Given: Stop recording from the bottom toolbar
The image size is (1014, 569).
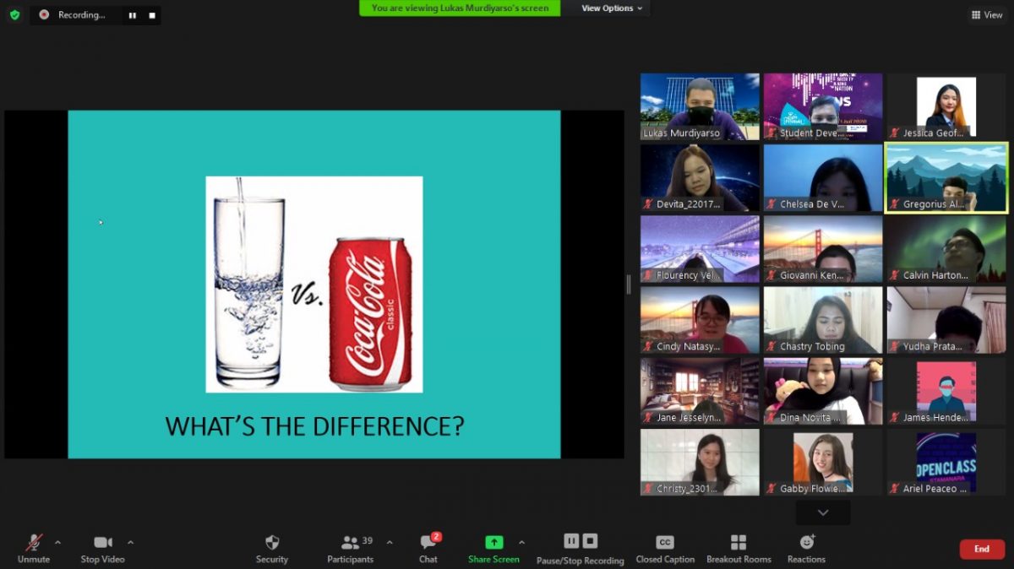Looking at the screenshot, I should pos(591,541).
